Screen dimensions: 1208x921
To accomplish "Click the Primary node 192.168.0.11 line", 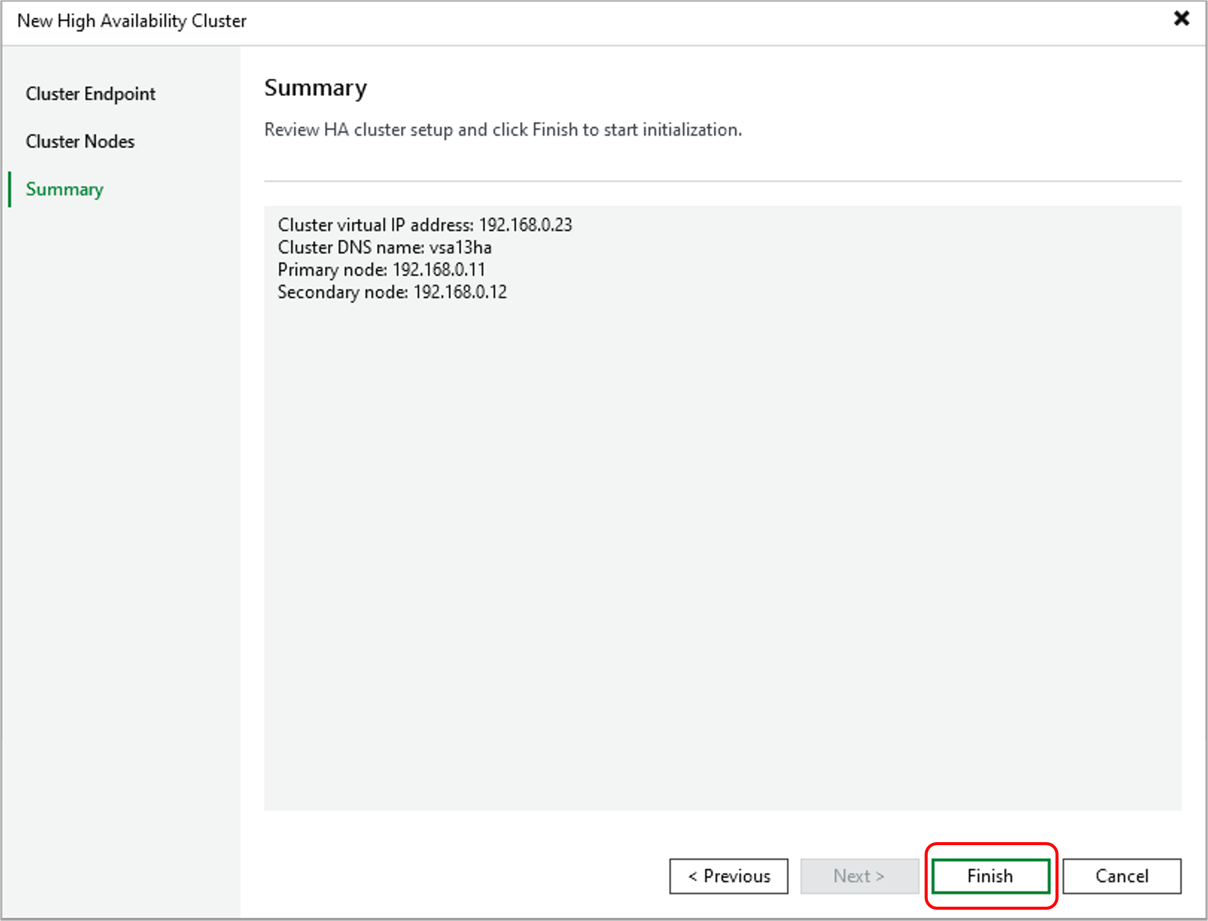I will tap(381, 270).
